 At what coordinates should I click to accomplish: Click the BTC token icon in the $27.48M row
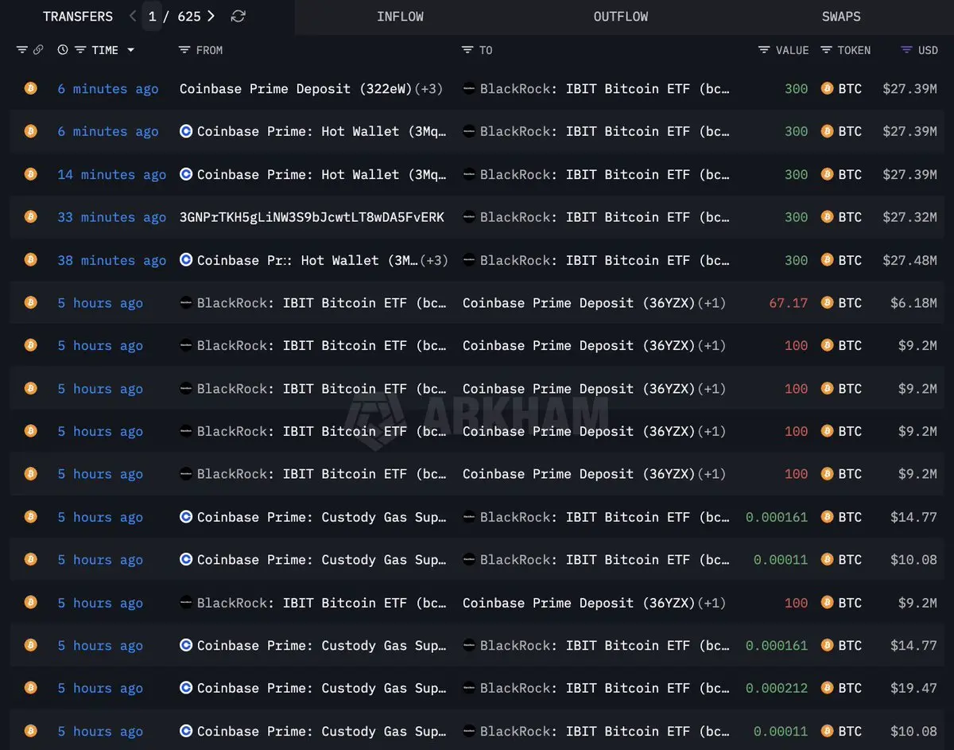[827, 260]
